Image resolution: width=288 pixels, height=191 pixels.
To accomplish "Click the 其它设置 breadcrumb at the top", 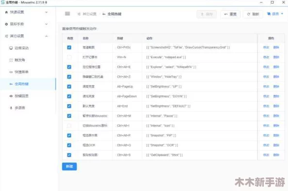I will click(x=87, y=14).
